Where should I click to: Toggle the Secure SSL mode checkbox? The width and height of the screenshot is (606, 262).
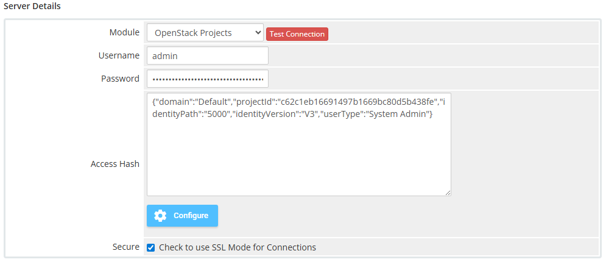click(x=151, y=247)
